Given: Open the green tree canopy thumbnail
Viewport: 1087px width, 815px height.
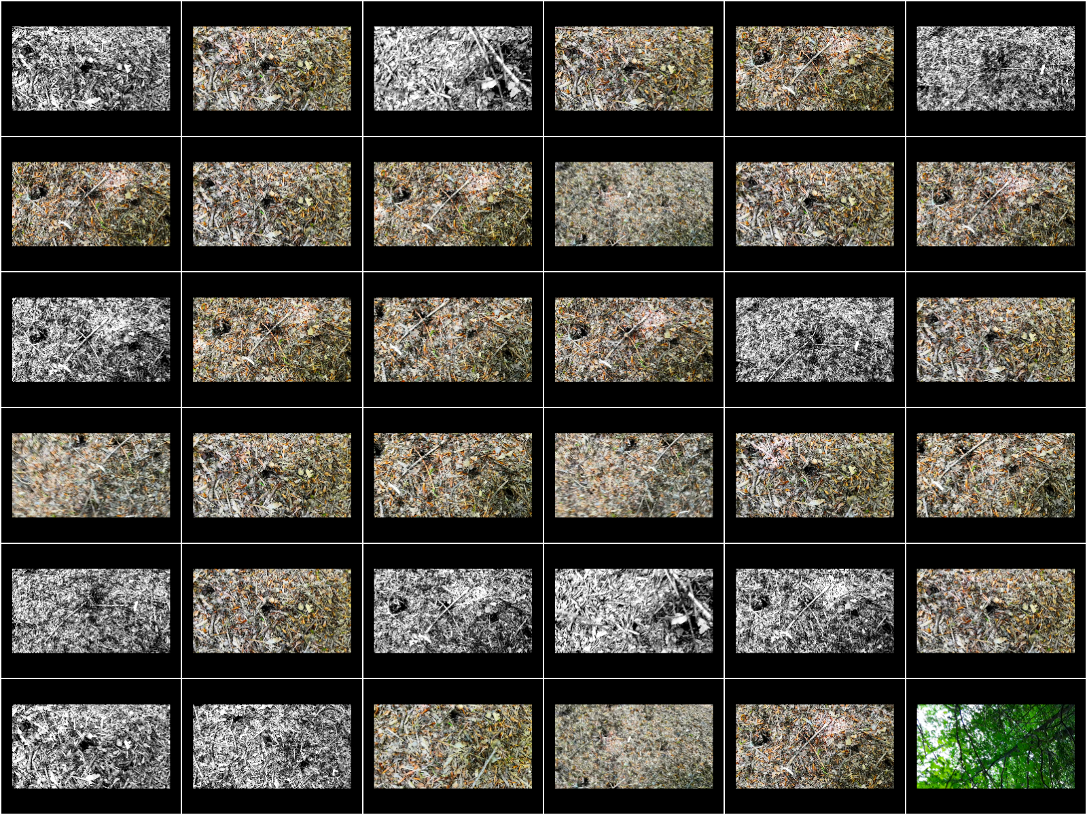Looking at the screenshot, I should coord(995,746).
